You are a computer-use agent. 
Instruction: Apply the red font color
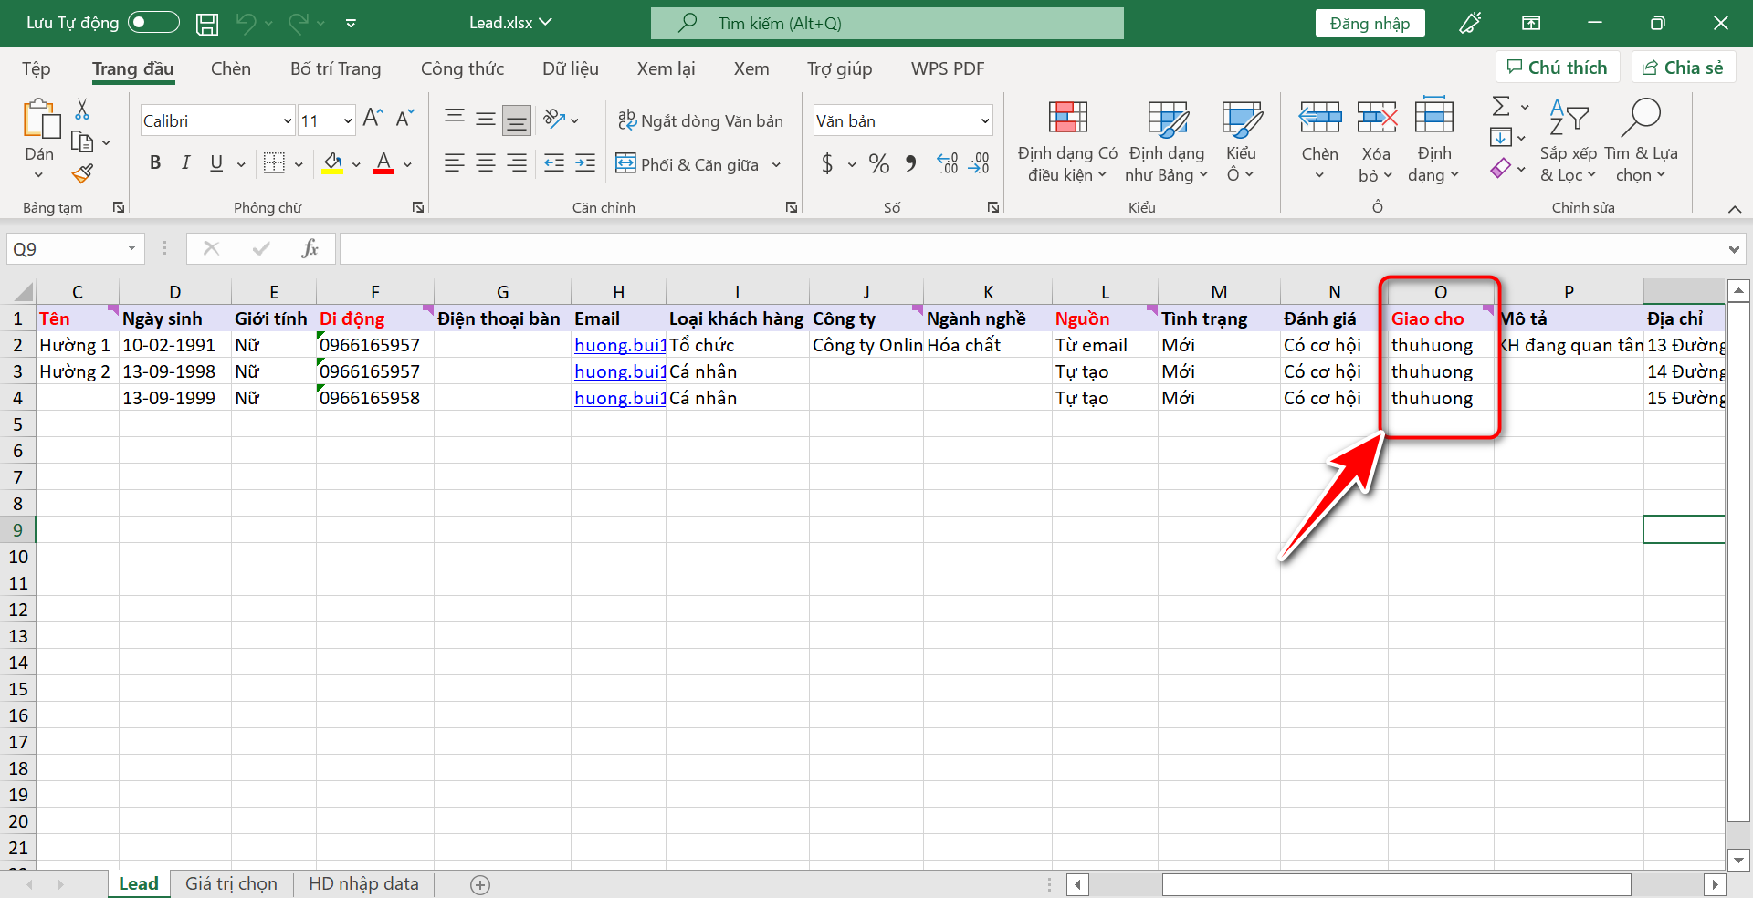point(383,163)
